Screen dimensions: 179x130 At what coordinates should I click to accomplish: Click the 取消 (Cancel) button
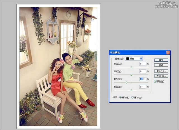tap(161, 65)
